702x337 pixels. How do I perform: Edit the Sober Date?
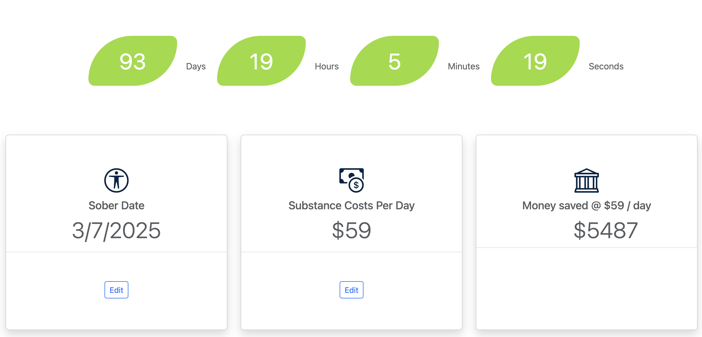[x=116, y=290]
